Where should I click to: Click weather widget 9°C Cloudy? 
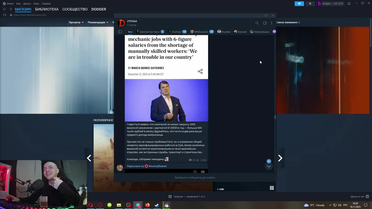314,205
